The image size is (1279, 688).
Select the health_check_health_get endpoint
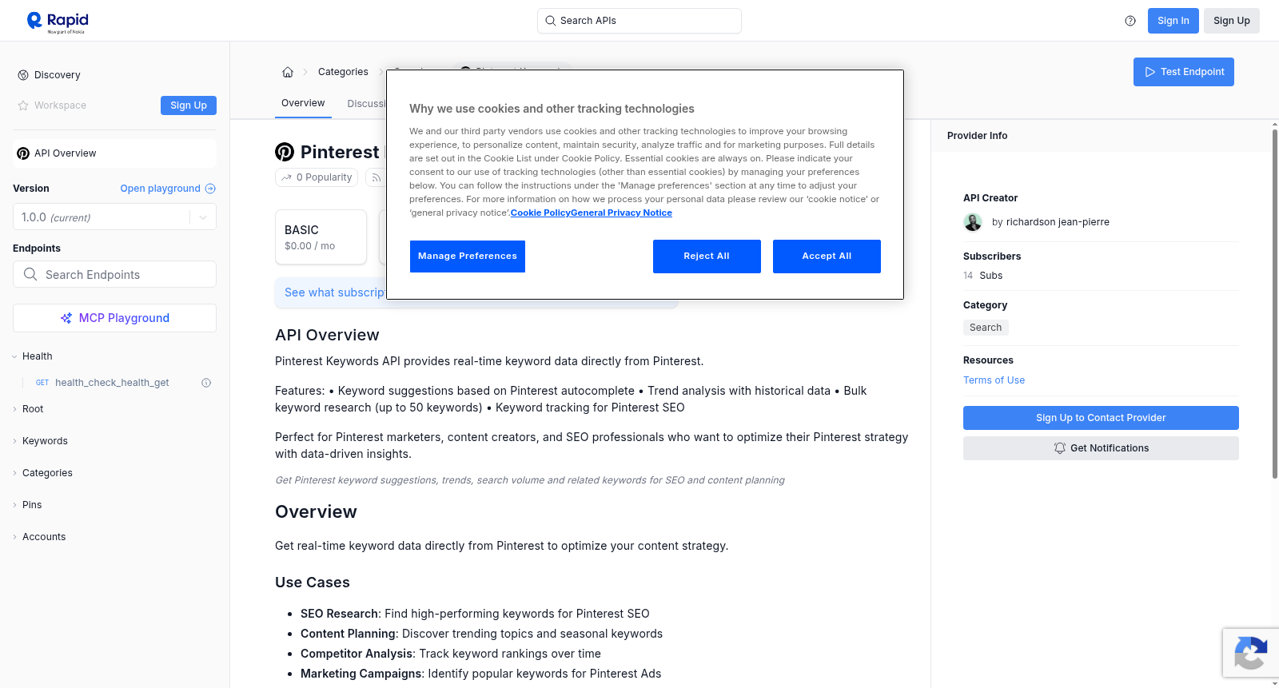click(x=112, y=383)
